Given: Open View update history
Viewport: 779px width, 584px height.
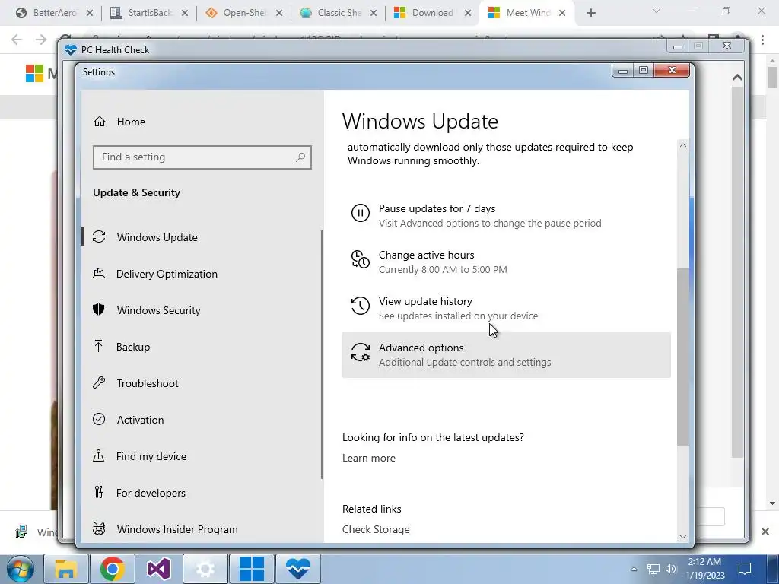Looking at the screenshot, I should pyautogui.click(x=506, y=309).
